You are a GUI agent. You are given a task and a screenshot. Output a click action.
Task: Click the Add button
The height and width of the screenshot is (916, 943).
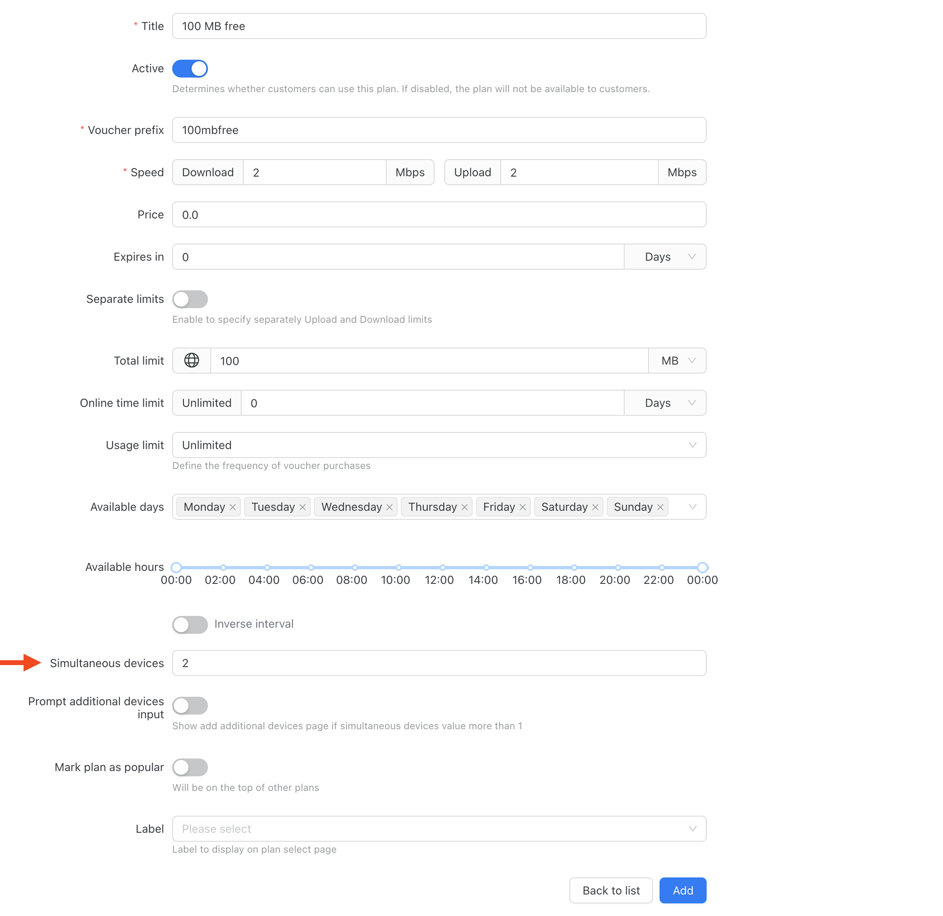[x=683, y=890]
